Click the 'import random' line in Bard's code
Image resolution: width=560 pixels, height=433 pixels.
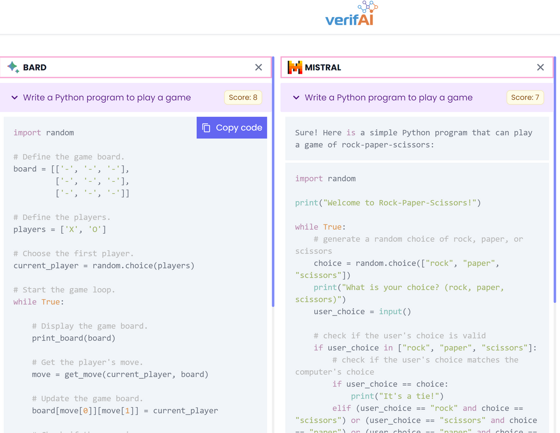click(x=44, y=133)
